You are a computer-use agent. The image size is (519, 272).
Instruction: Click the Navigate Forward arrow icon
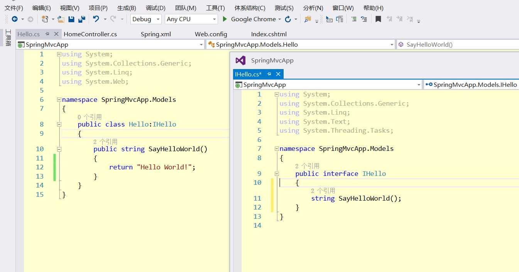[x=30, y=19]
